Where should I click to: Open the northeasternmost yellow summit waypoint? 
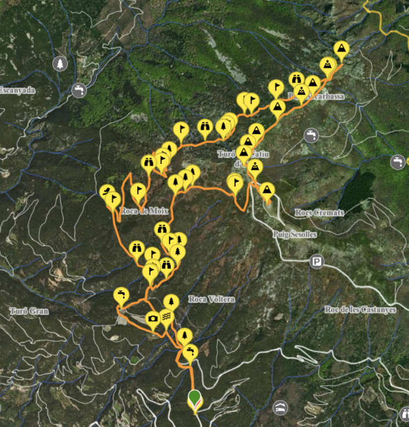[341, 50]
